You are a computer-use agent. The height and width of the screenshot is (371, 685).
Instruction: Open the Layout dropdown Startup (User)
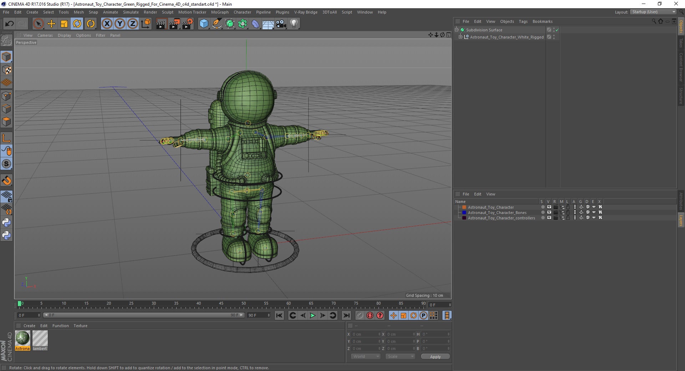[653, 12]
